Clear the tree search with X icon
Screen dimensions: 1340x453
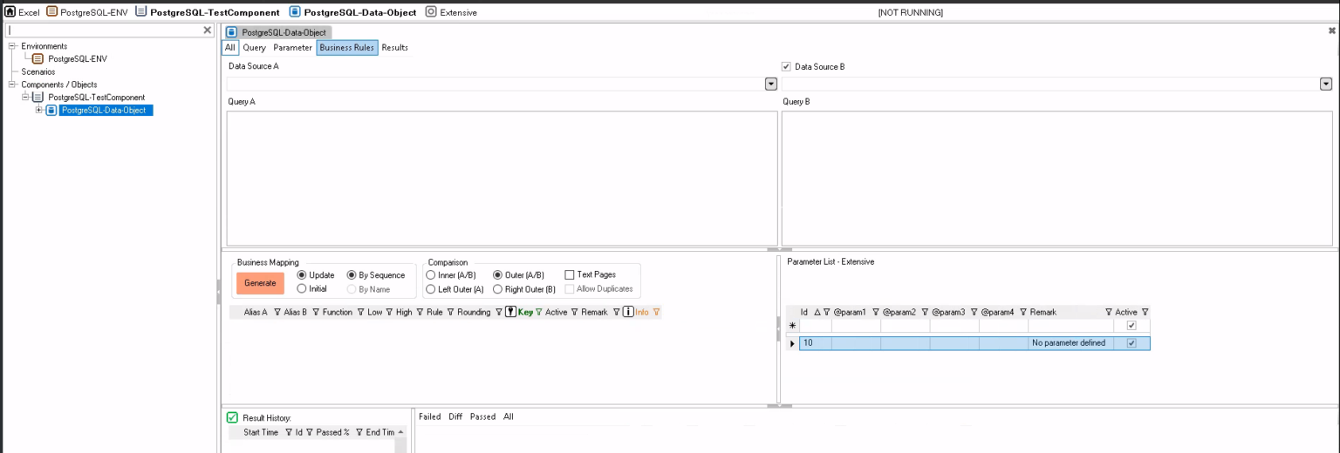pos(208,30)
